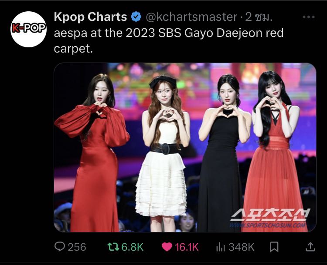
Task: Click the member in white dress in photo
Action: pos(162,152)
